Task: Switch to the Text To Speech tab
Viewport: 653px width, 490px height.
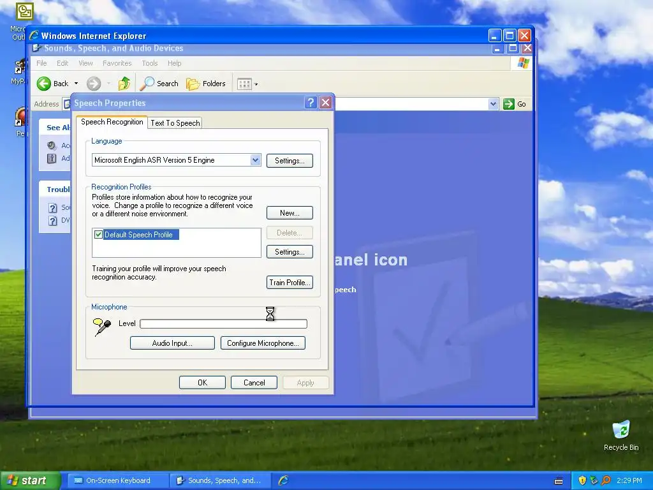Action: [175, 123]
